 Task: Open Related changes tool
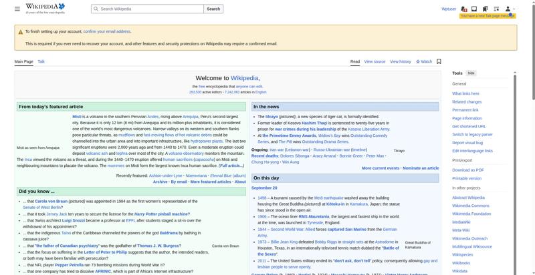pos(467,101)
